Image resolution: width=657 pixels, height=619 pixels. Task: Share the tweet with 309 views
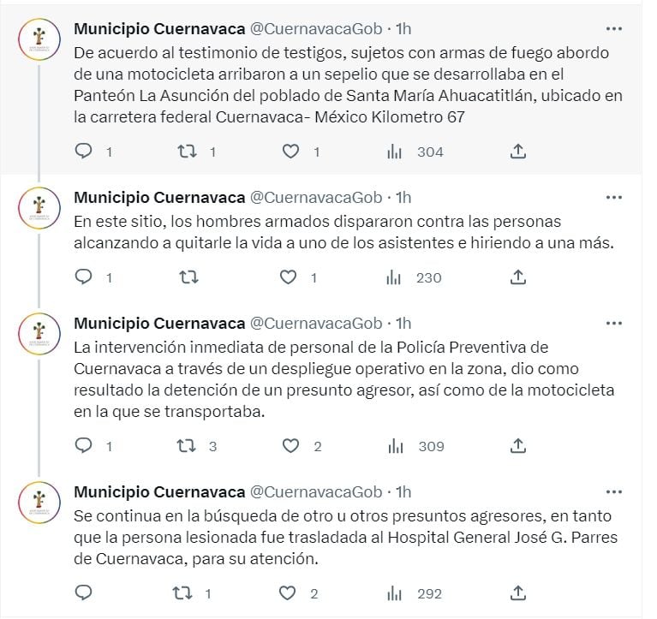click(517, 446)
